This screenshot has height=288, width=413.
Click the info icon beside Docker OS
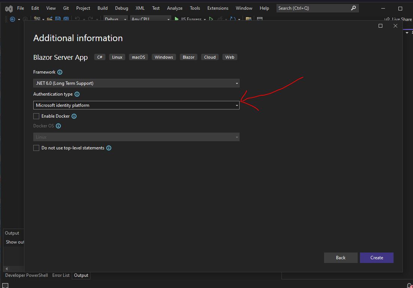coord(58,126)
